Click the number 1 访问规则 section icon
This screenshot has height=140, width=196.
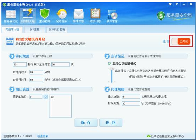click(12, 56)
